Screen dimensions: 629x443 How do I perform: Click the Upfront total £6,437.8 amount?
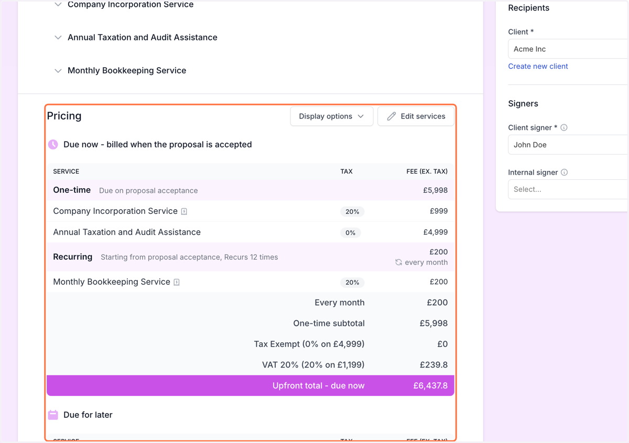430,386
